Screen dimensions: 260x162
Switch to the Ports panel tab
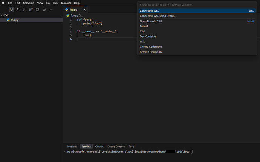coord(132,147)
